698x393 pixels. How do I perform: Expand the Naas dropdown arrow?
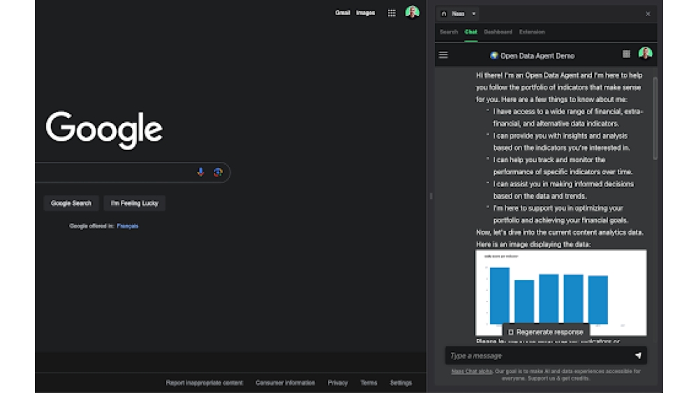[x=474, y=14]
